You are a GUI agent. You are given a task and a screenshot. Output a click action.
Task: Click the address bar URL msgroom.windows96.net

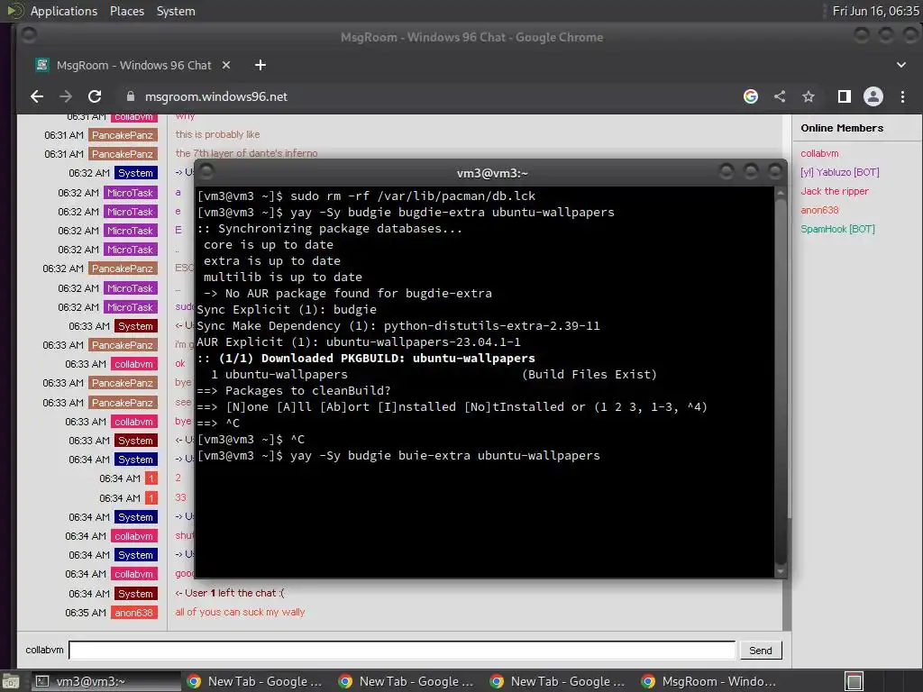216,96
